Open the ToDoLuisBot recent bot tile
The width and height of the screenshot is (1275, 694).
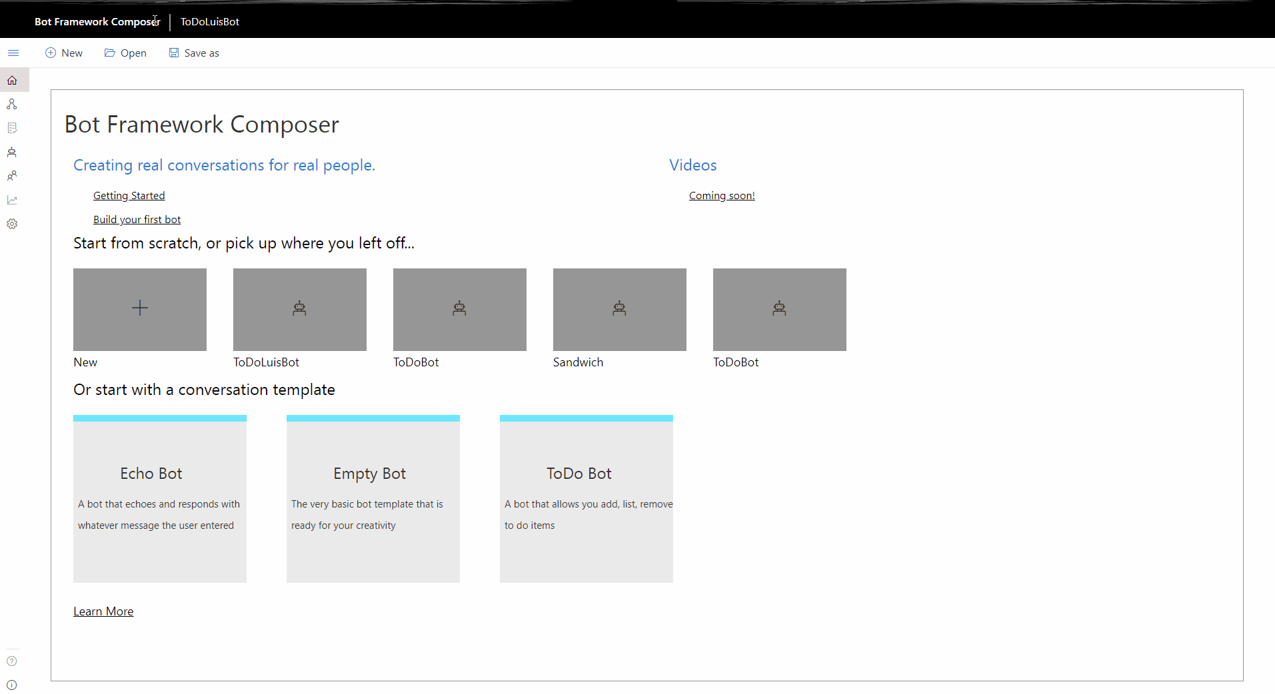pos(300,310)
